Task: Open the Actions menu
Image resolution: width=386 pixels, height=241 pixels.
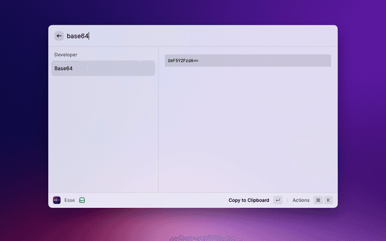Action: click(x=300, y=200)
